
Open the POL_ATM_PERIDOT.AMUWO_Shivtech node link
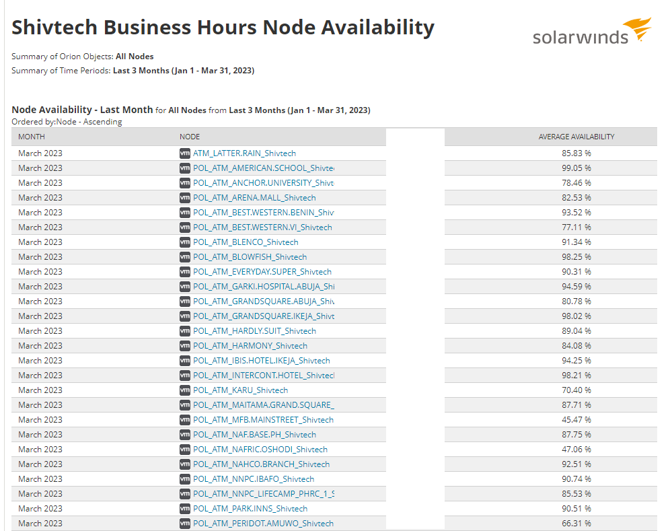pos(263,524)
